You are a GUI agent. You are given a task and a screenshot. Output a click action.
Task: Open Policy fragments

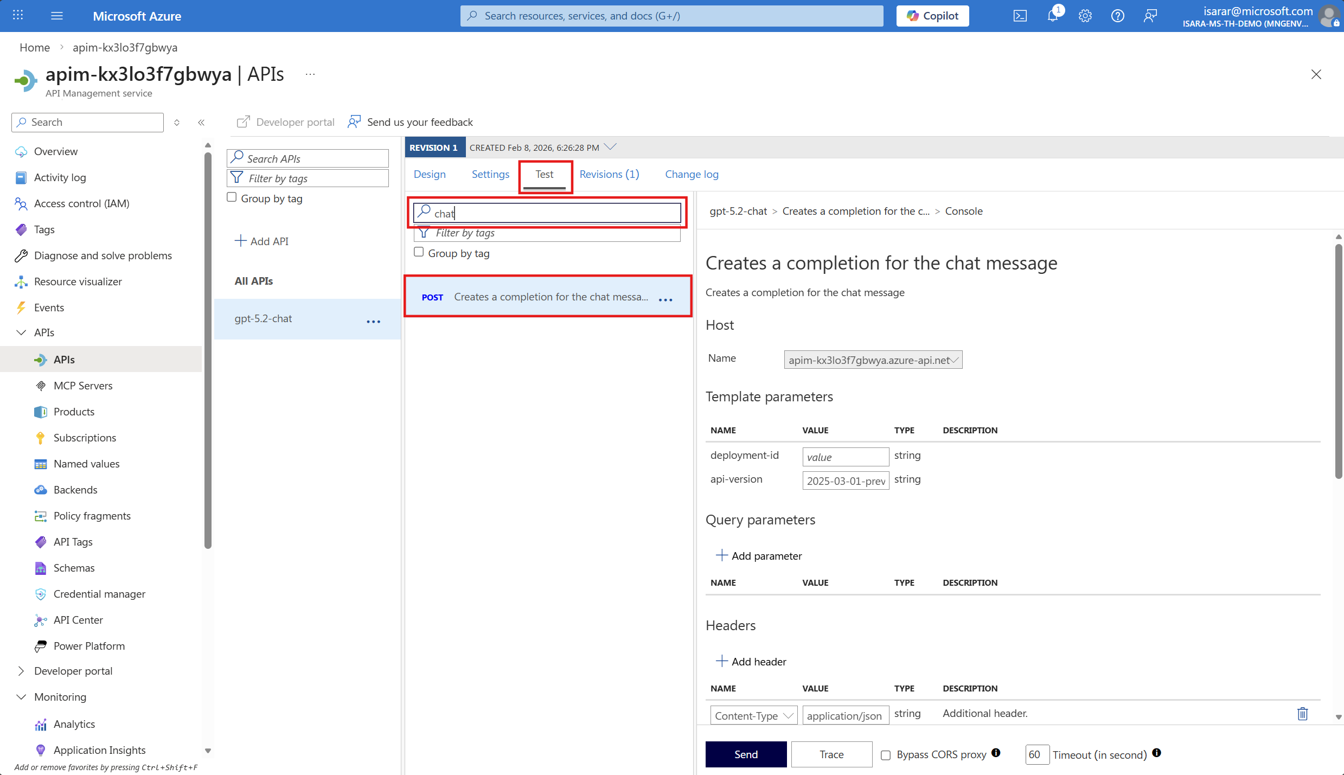point(92,516)
